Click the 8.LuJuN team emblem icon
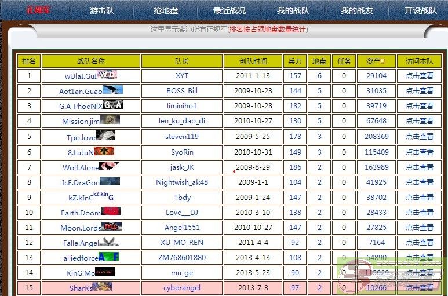Image resolution: width=448 pixels, height=296 pixels. click(x=104, y=151)
